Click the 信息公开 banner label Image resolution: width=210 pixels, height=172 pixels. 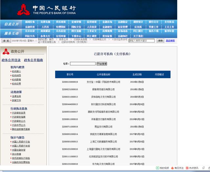click(11, 24)
